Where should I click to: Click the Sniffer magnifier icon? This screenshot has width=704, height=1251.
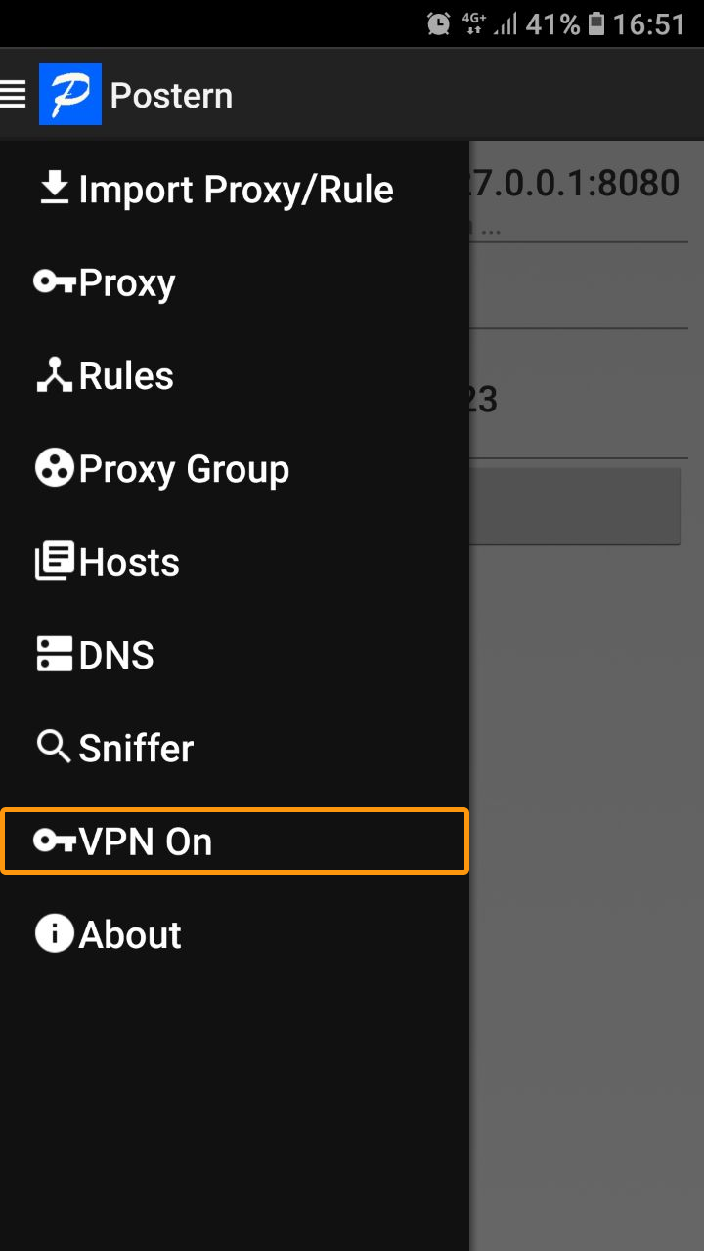[x=55, y=748]
